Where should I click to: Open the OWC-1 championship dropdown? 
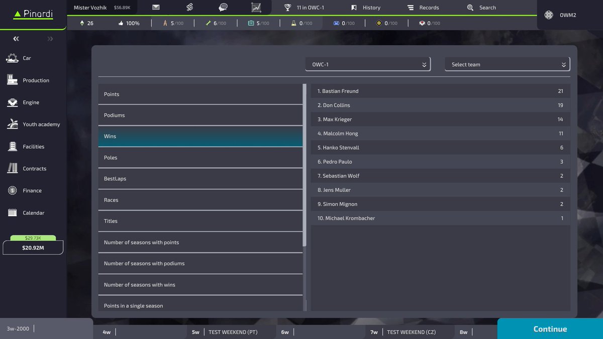[368, 64]
